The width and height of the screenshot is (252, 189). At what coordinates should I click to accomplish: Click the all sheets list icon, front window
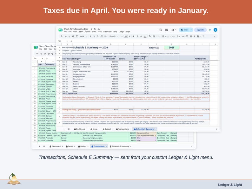(69, 129)
